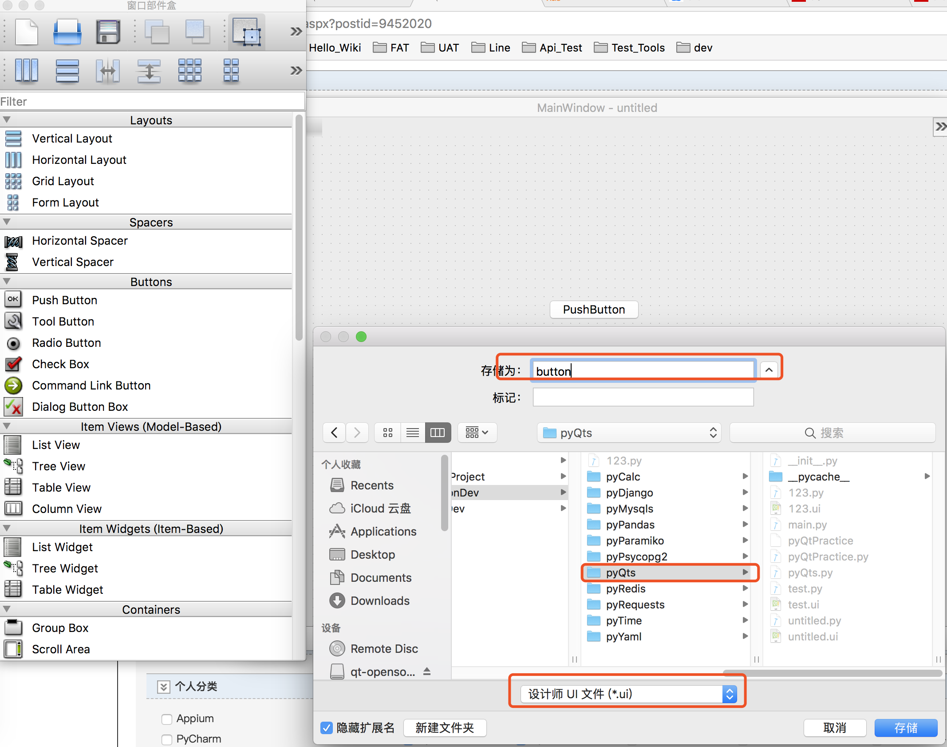The width and height of the screenshot is (947, 747).
Task: Switch file dialog to column view
Action: tap(437, 433)
